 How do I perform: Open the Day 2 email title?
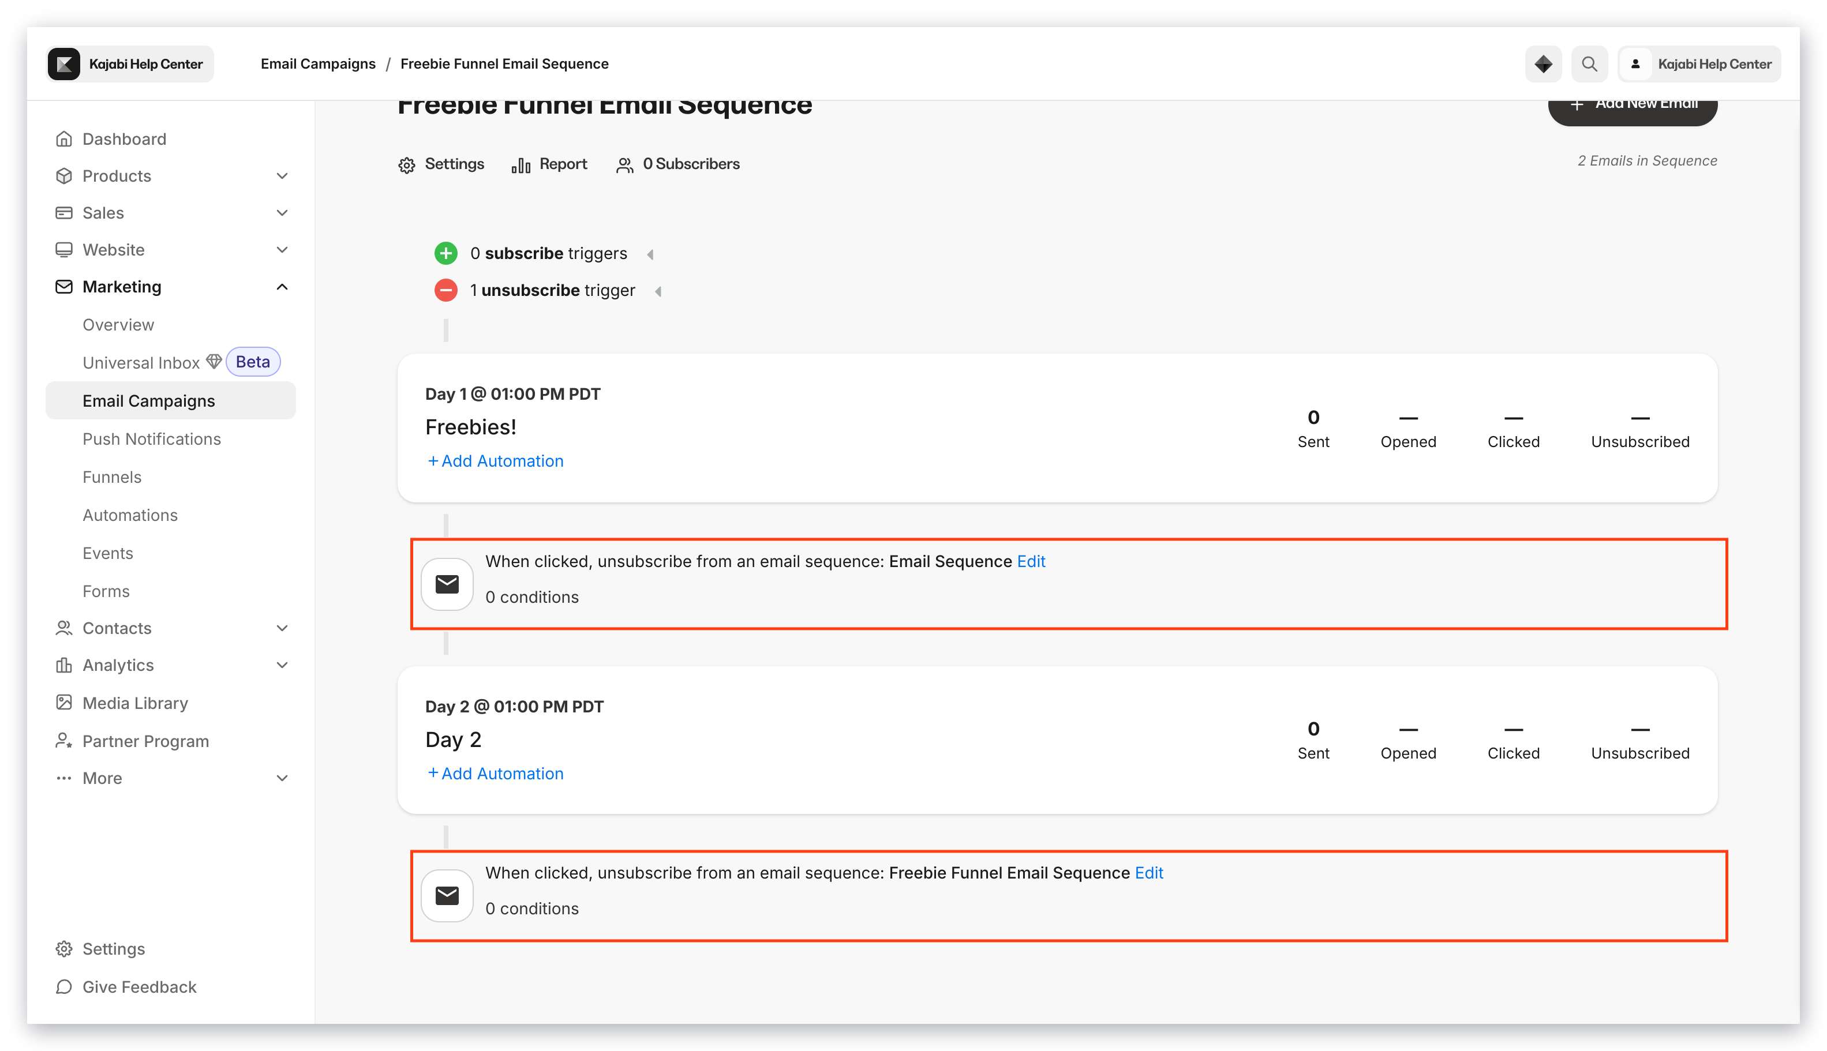(453, 739)
